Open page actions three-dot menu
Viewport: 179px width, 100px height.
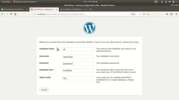(140, 14)
